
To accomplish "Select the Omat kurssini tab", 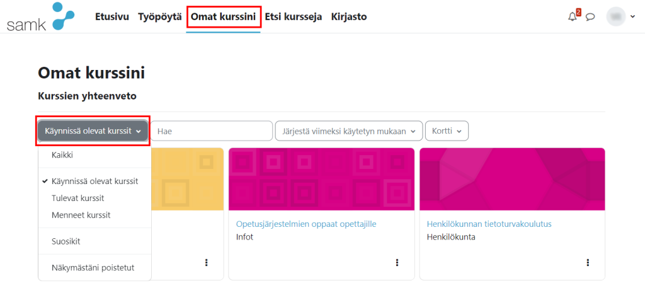I will click(x=224, y=17).
